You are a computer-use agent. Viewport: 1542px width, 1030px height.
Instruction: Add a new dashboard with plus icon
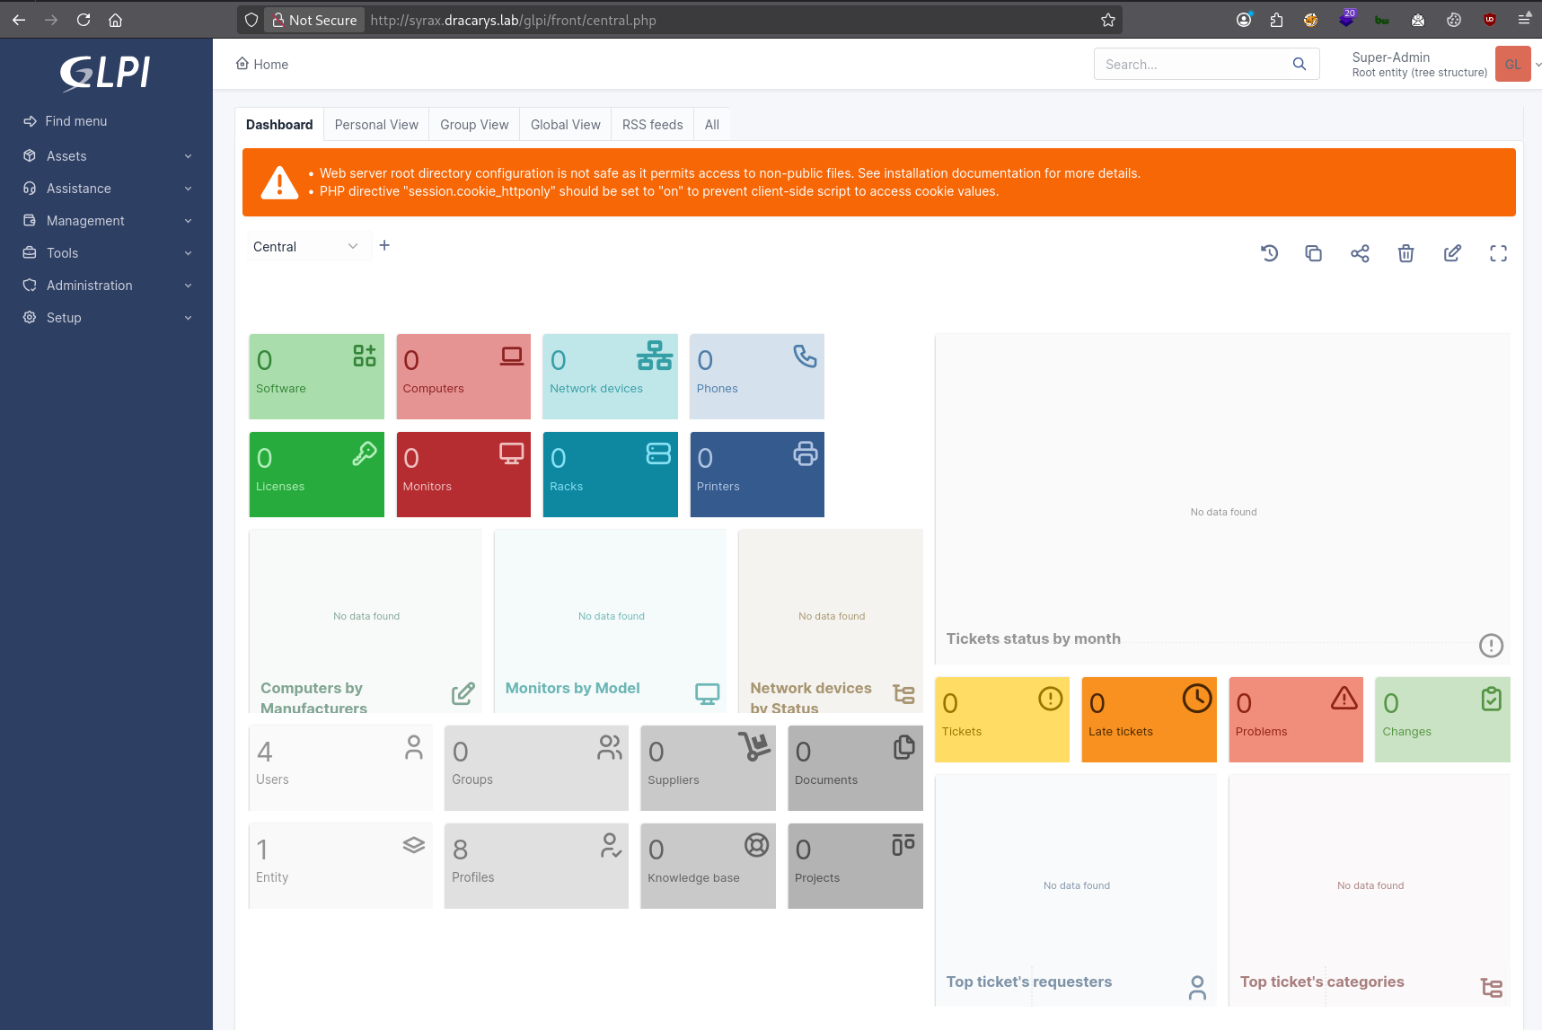click(x=384, y=245)
